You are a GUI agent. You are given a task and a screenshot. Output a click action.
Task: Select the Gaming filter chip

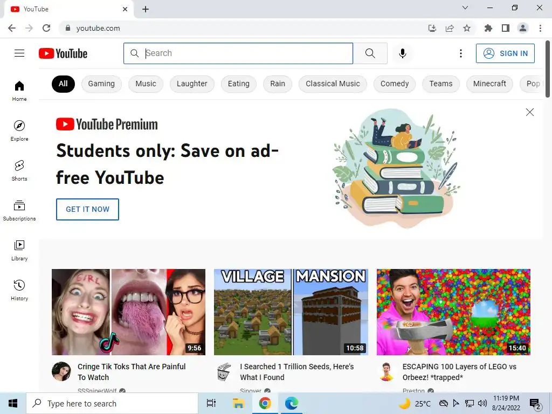(x=101, y=84)
